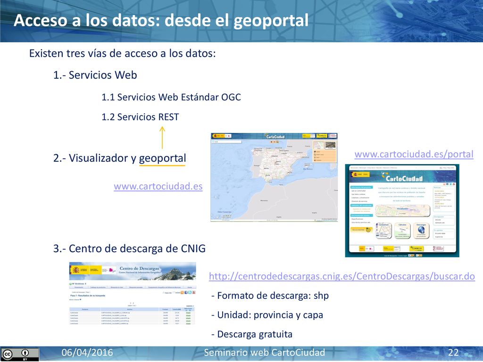Click the text 2.- Visualizador y geoportal
The height and width of the screenshot is (362, 483).
(x=119, y=158)
